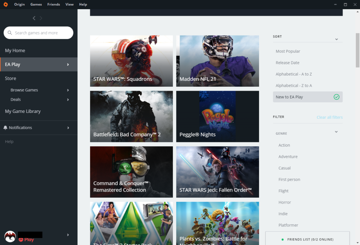Open Plants vs. Zombies Neighborville tile
Viewport: 360px width, 245px height.
tap(217, 224)
